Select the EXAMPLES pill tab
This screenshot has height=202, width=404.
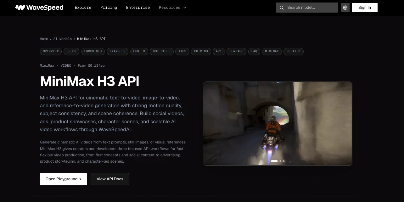pyautogui.click(x=117, y=51)
